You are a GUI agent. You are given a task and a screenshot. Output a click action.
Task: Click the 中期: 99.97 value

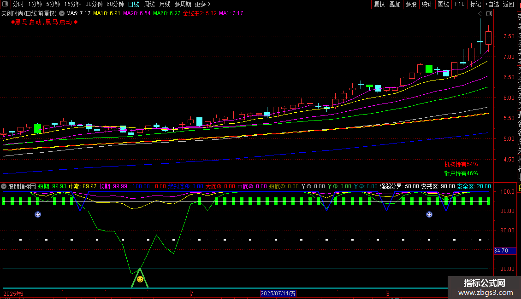tap(83, 187)
